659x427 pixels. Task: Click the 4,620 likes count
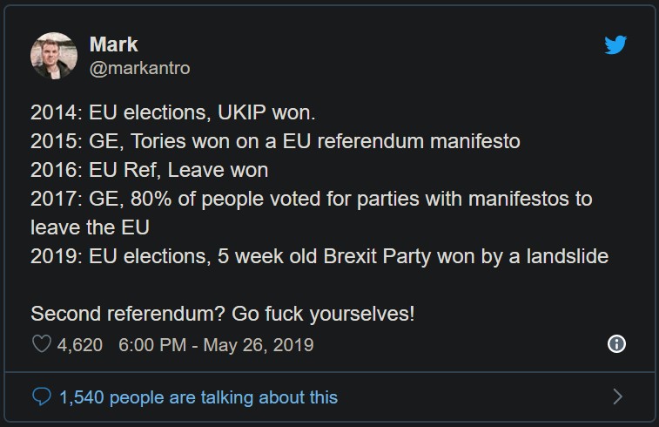tap(80, 345)
